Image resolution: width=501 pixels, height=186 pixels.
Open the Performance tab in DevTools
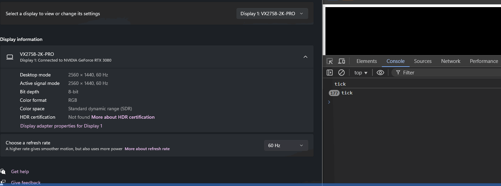(484, 61)
